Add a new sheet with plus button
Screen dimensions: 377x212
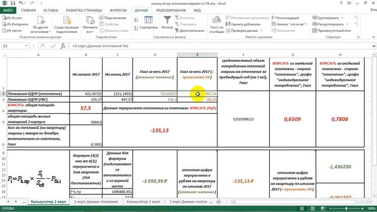(219, 201)
